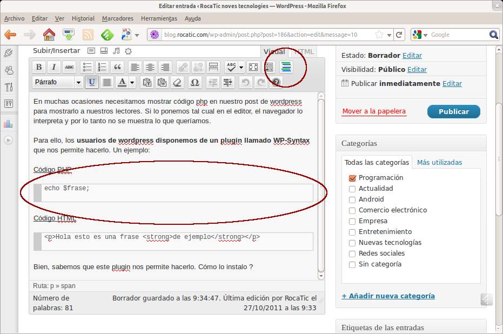Click the browser address bar
Screen dimensions: 503x334
click(260, 35)
